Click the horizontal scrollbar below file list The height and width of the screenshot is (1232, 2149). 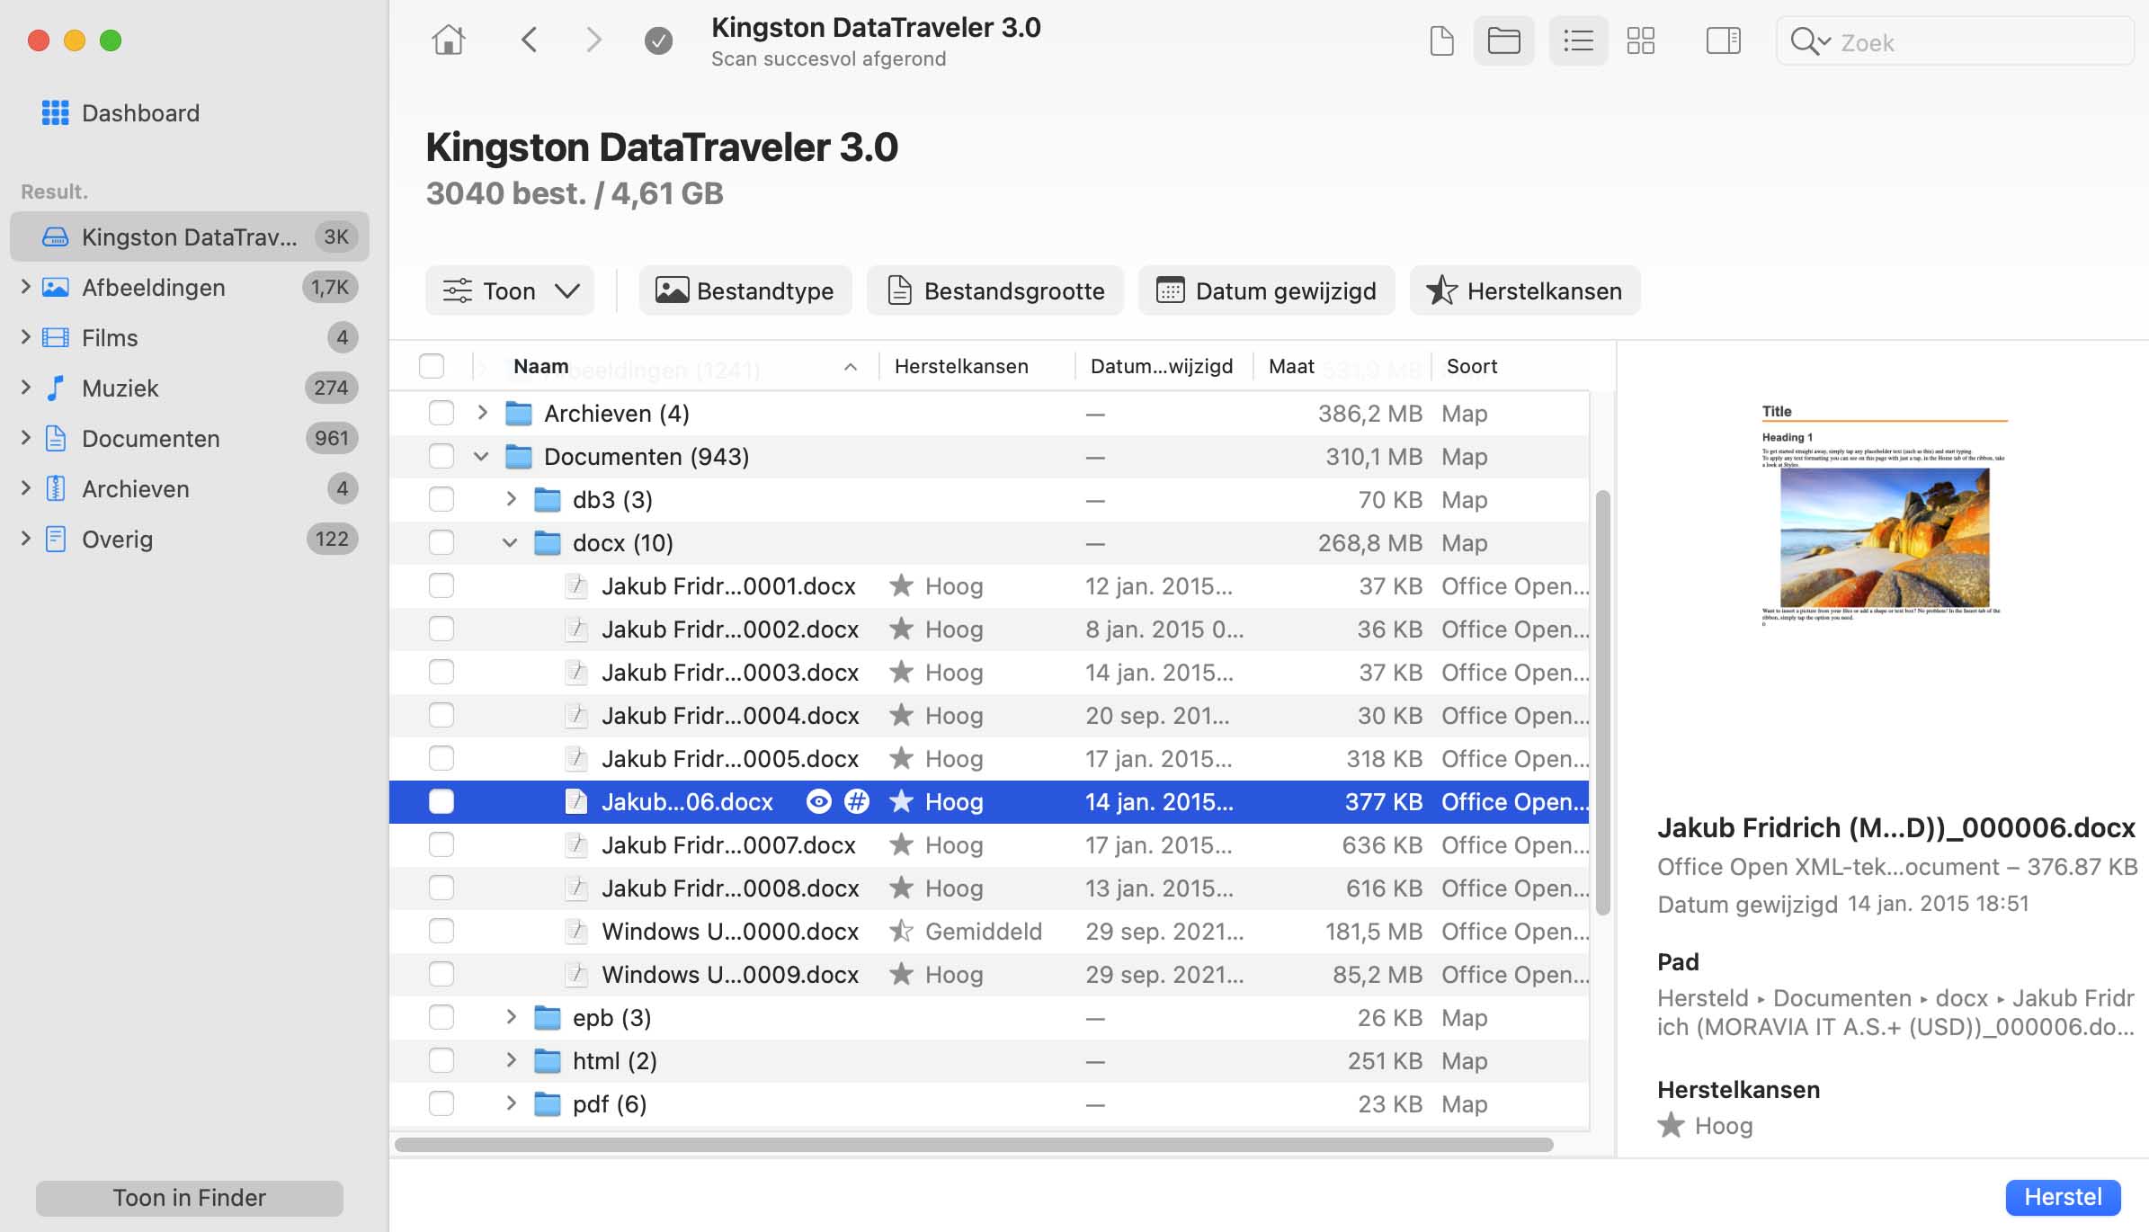(974, 1145)
